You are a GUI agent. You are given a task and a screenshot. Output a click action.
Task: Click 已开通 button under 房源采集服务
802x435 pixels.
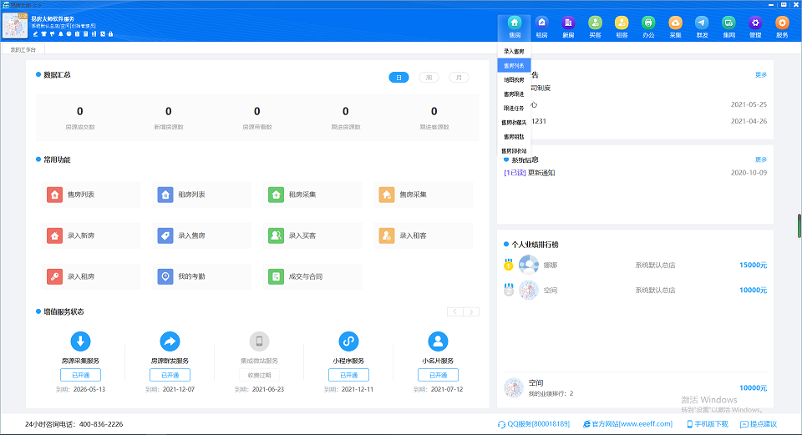click(x=80, y=375)
